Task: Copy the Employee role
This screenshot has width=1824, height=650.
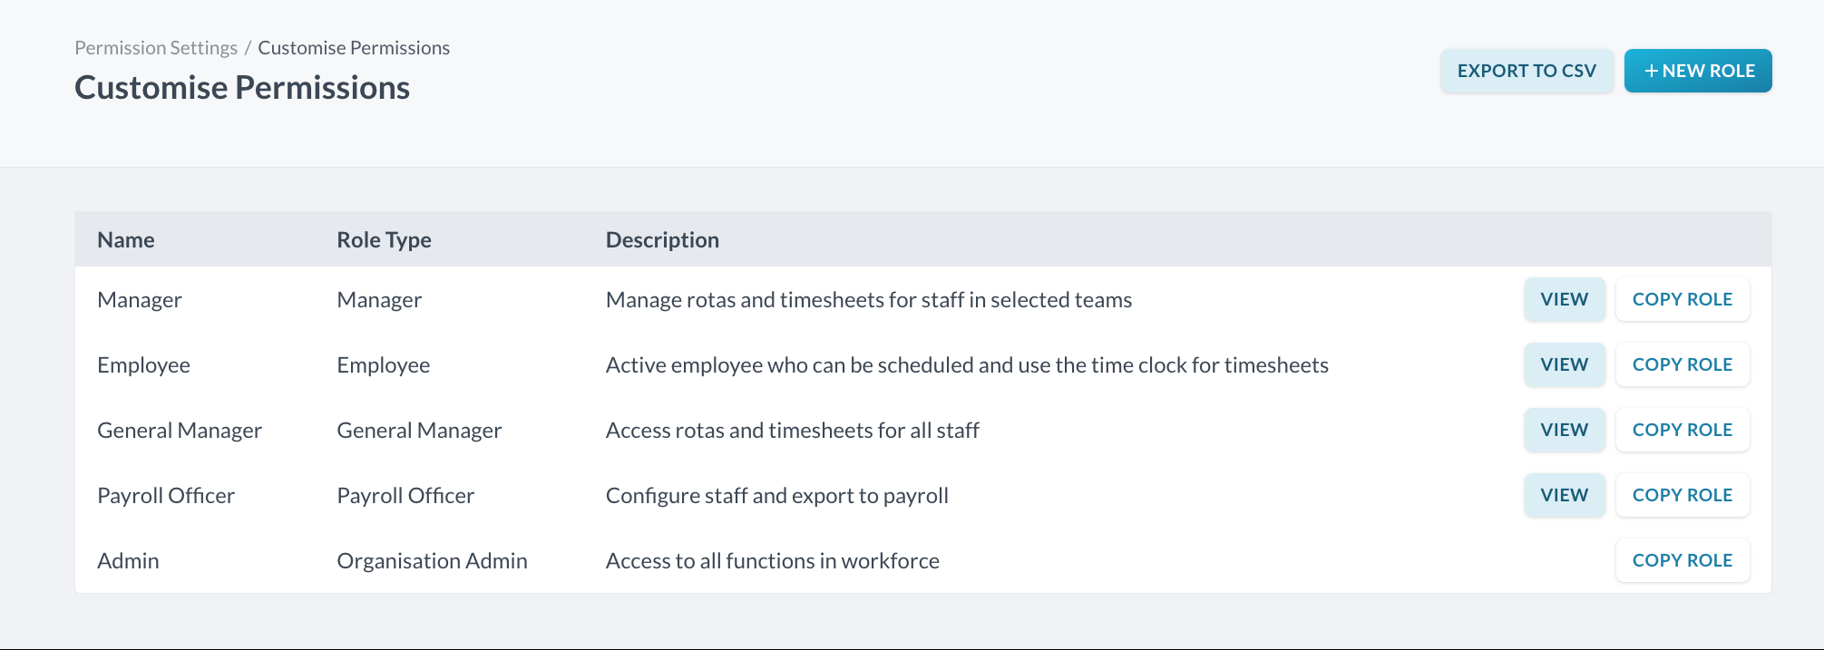Action: tap(1682, 364)
